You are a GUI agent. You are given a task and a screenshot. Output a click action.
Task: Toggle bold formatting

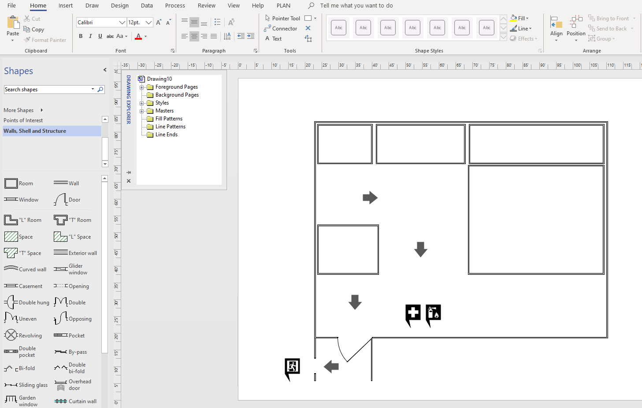pos(81,36)
